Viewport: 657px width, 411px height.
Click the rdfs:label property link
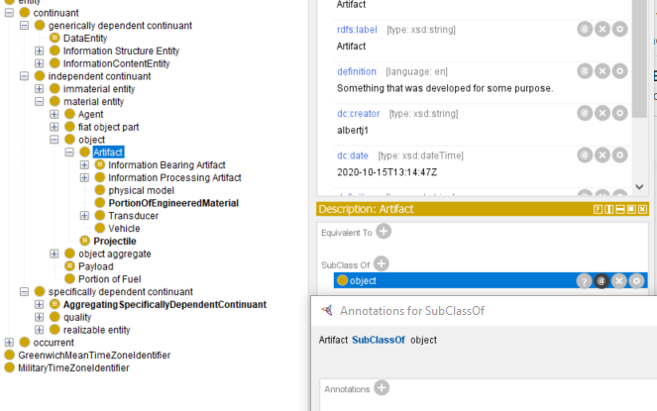click(x=357, y=30)
